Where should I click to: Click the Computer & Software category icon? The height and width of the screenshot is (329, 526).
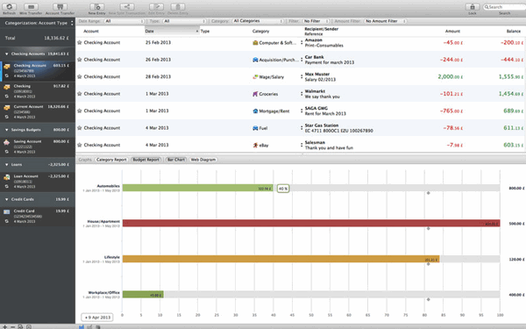coord(255,43)
